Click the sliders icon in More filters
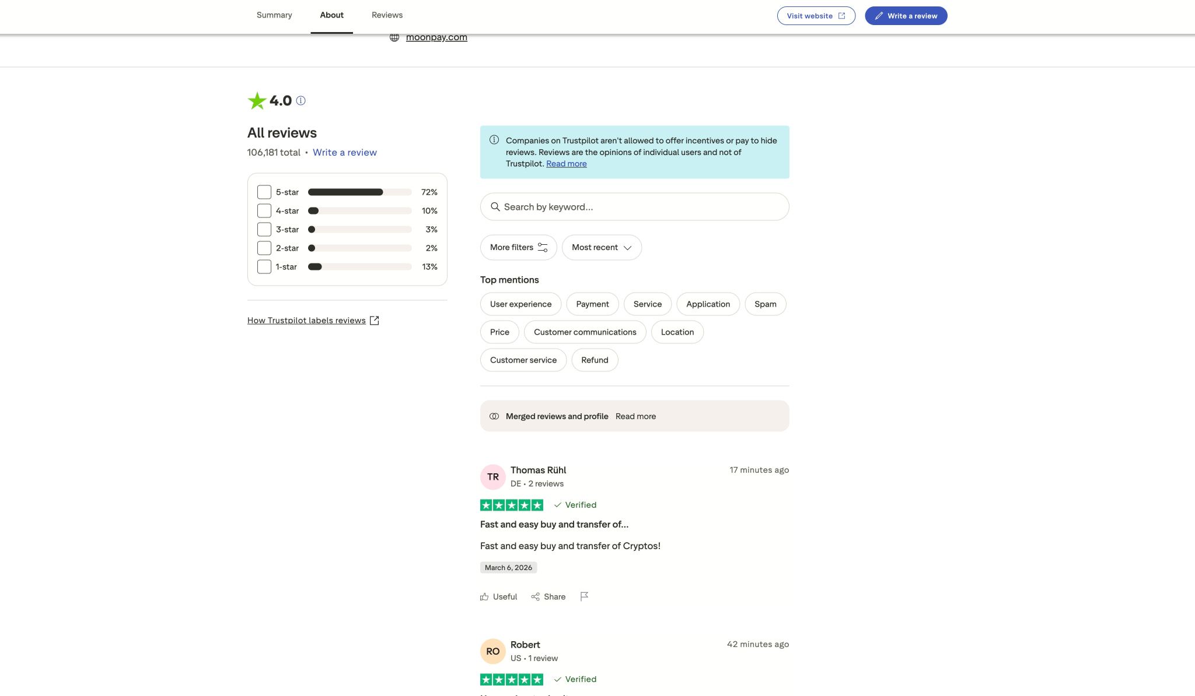Screen dimensions: 1195x696 pos(543,247)
